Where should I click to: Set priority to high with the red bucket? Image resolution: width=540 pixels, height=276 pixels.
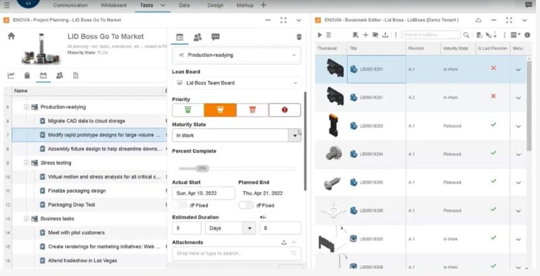pyautogui.click(x=253, y=110)
